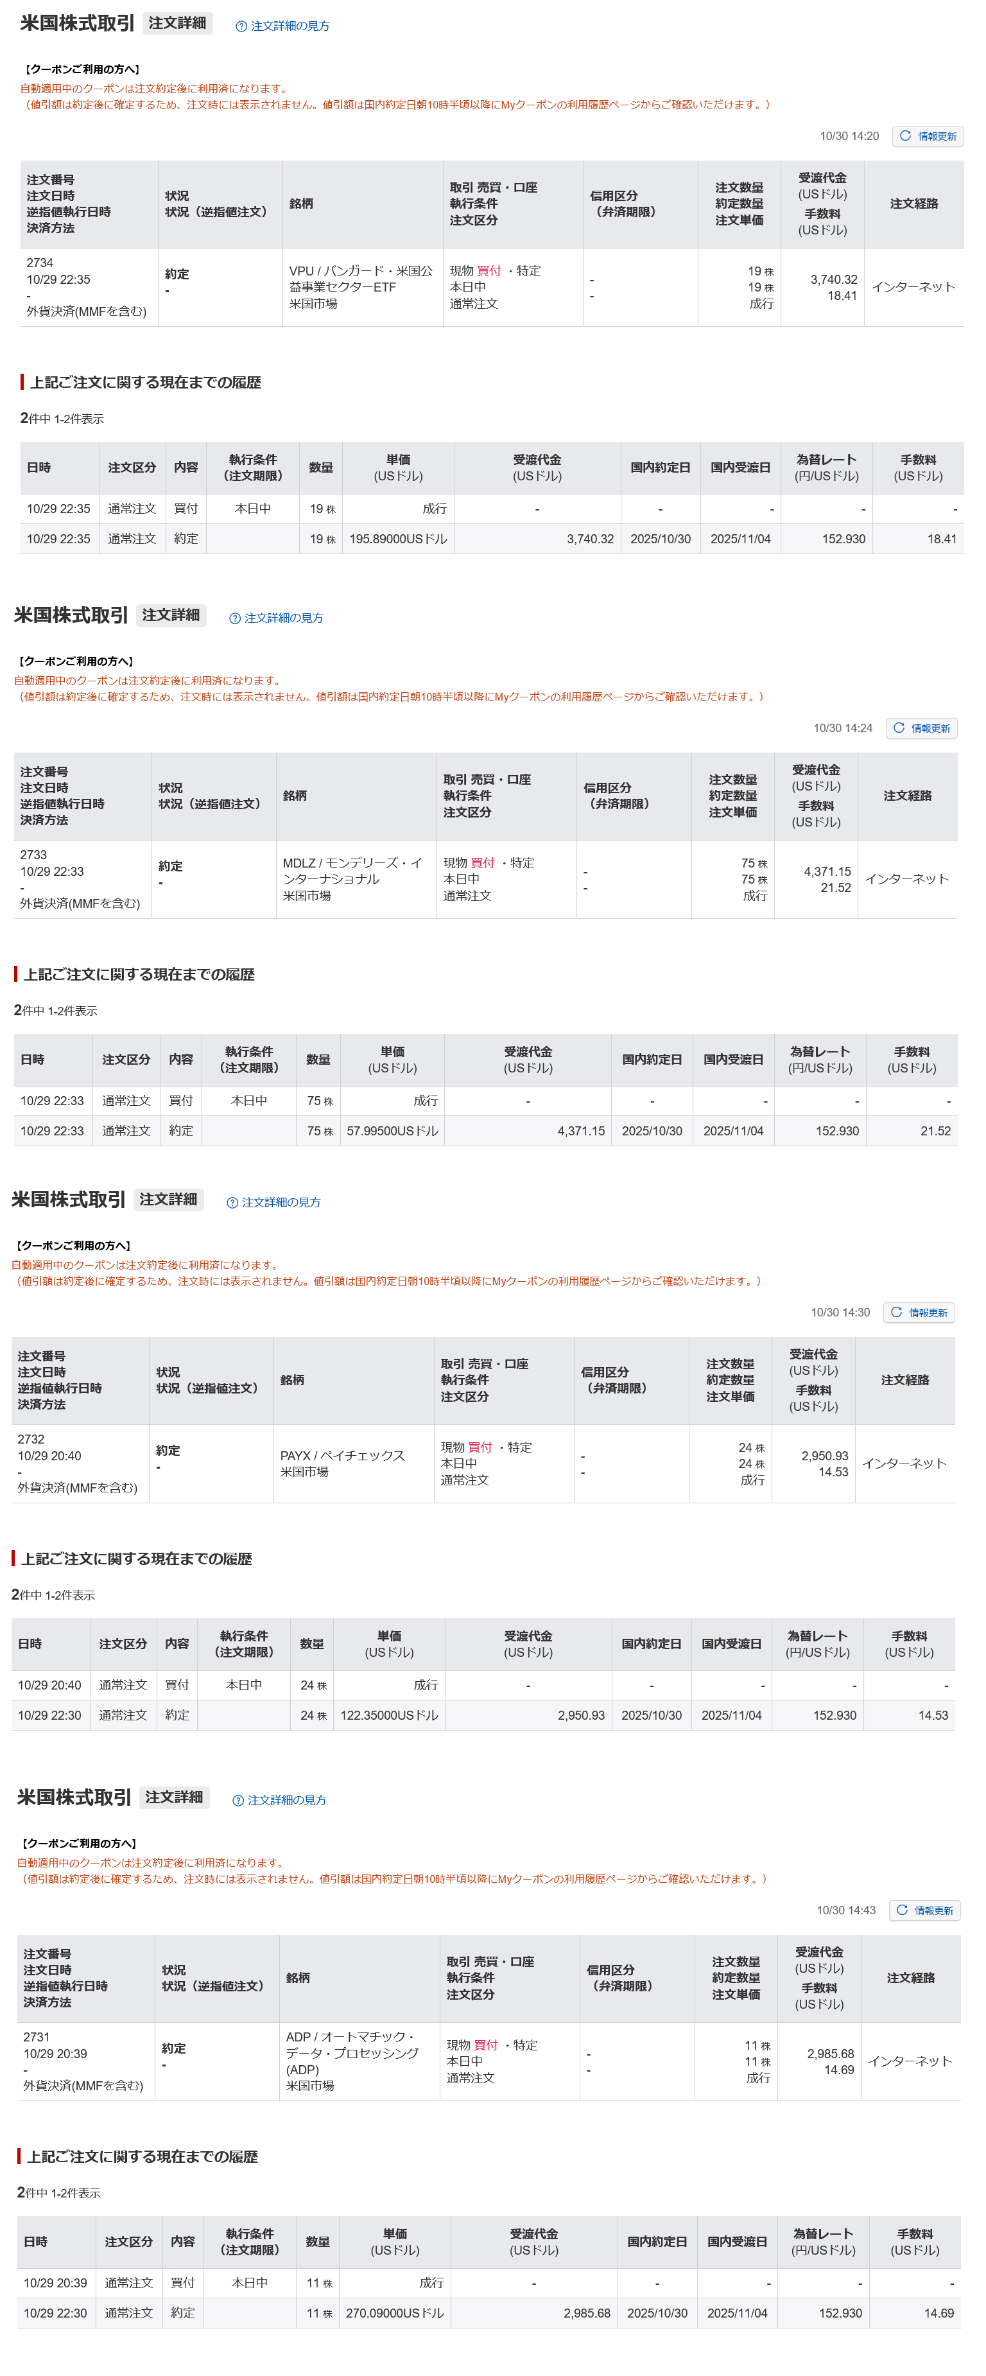The width and height of the screenshot is (986, 2376).
Task: Click order number 2734
Action: click(x=40, y=264)
